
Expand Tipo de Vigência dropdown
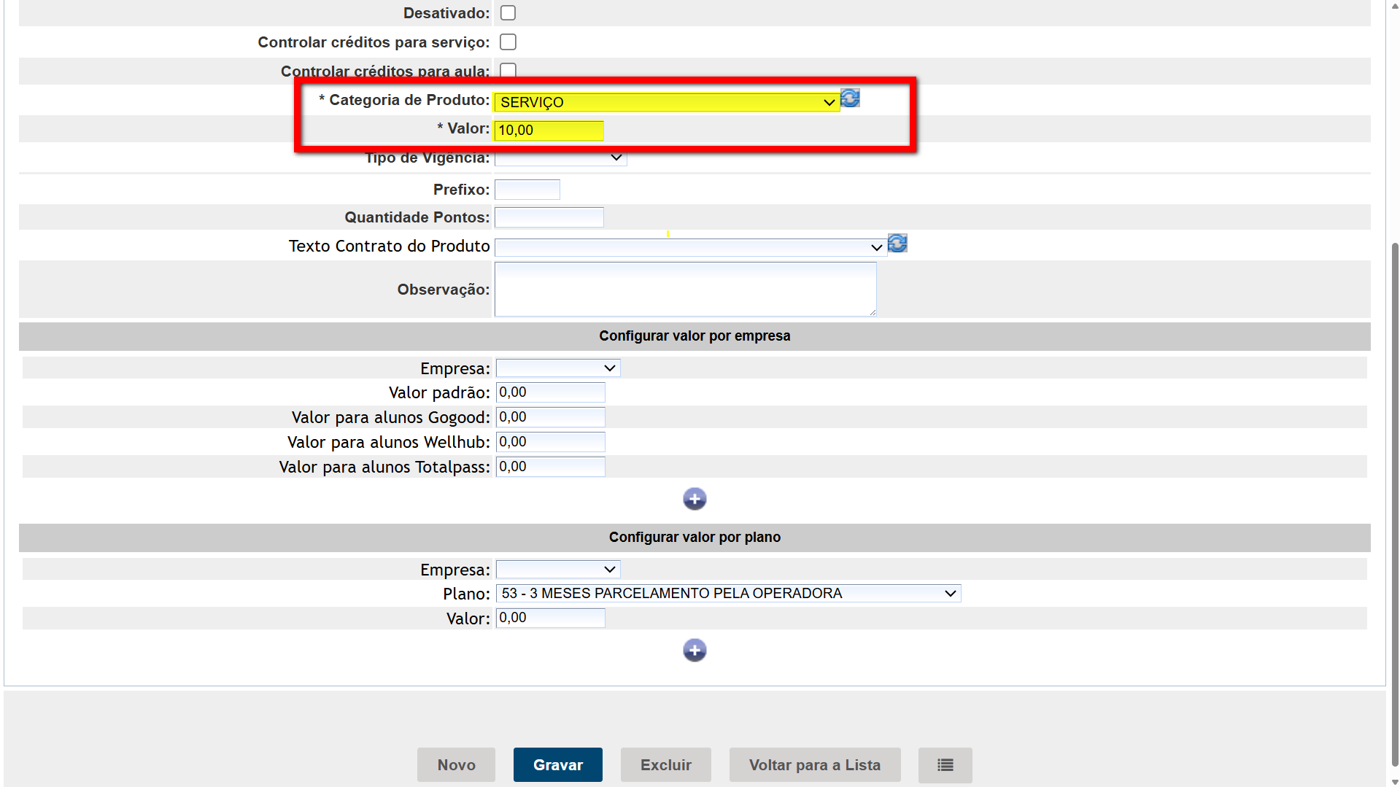point(560,158)
